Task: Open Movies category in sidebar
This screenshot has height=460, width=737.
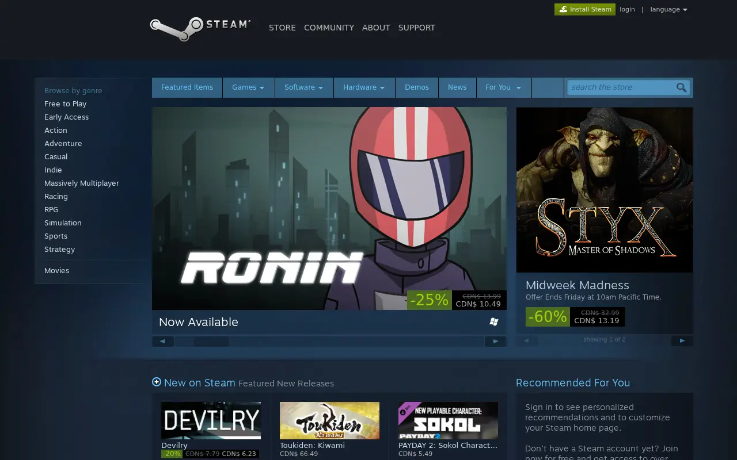Action: [x=56, y=271]
